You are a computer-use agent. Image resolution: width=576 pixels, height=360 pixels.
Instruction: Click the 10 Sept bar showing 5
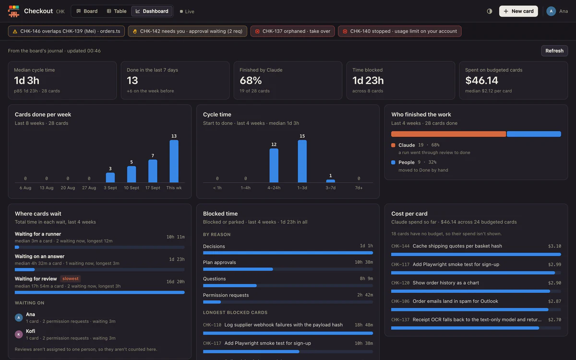(x=132, y=174)
